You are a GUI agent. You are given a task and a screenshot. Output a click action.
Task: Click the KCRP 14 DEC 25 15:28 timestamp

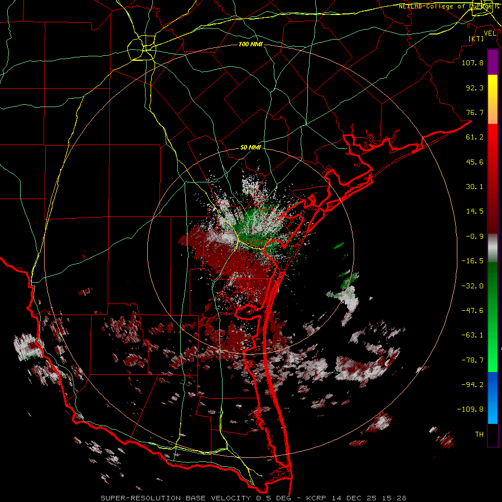pyautogui.click(x=356, y=498)
